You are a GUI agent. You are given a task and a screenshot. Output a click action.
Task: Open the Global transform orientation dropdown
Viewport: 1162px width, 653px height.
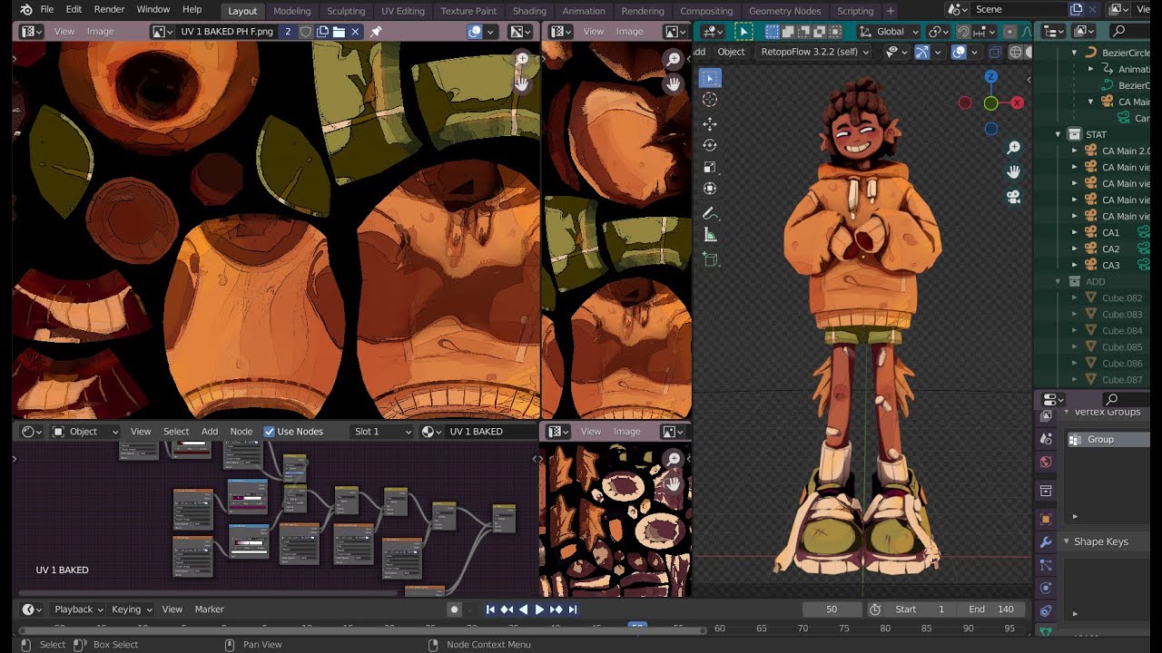(x=890, y=31)
